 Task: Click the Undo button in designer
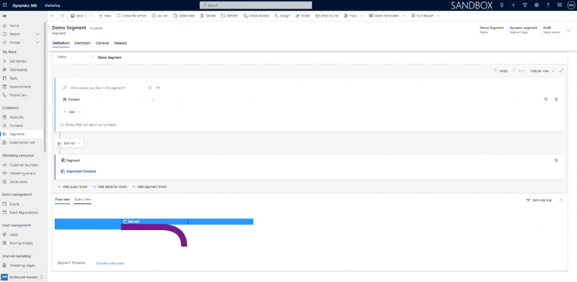[500, 71]
